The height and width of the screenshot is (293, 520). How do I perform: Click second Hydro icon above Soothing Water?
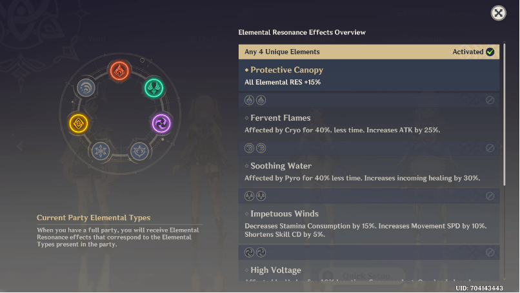coord(261,148)
